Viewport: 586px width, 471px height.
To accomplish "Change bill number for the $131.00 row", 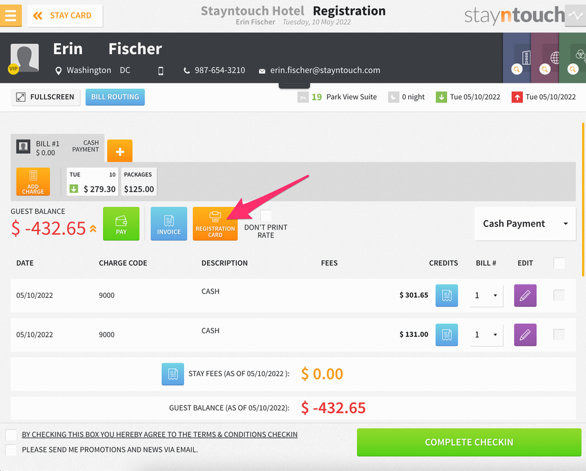I will tap(486, 335).
